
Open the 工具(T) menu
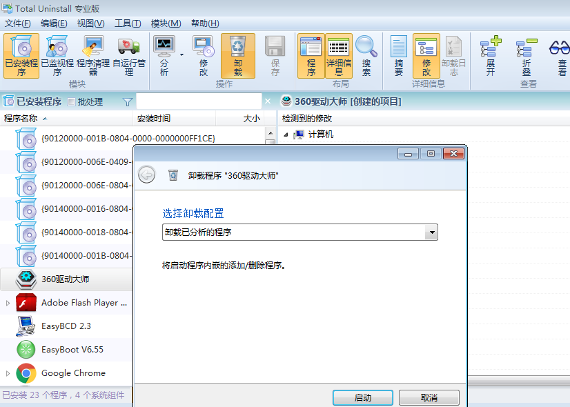128,23
